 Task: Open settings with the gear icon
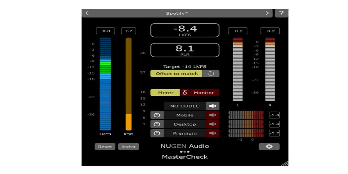coord(269,147)
